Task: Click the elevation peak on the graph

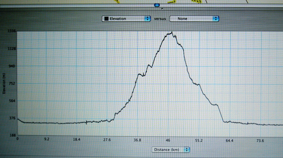Action: click(172, 32)
